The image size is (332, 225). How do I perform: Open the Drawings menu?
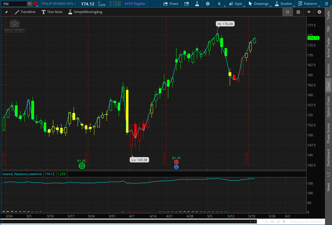click(x=259, y=4)
